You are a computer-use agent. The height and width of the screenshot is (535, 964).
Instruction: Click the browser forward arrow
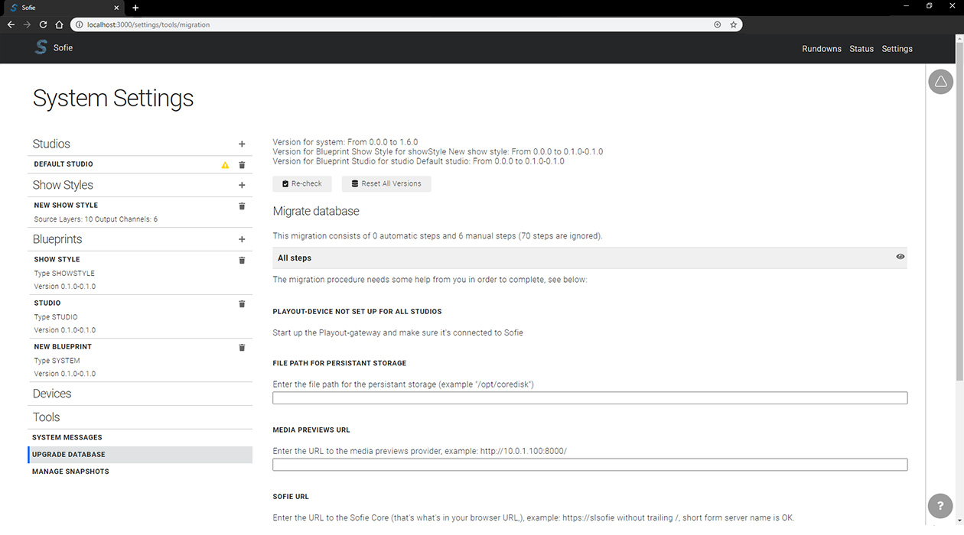point(27,24)
